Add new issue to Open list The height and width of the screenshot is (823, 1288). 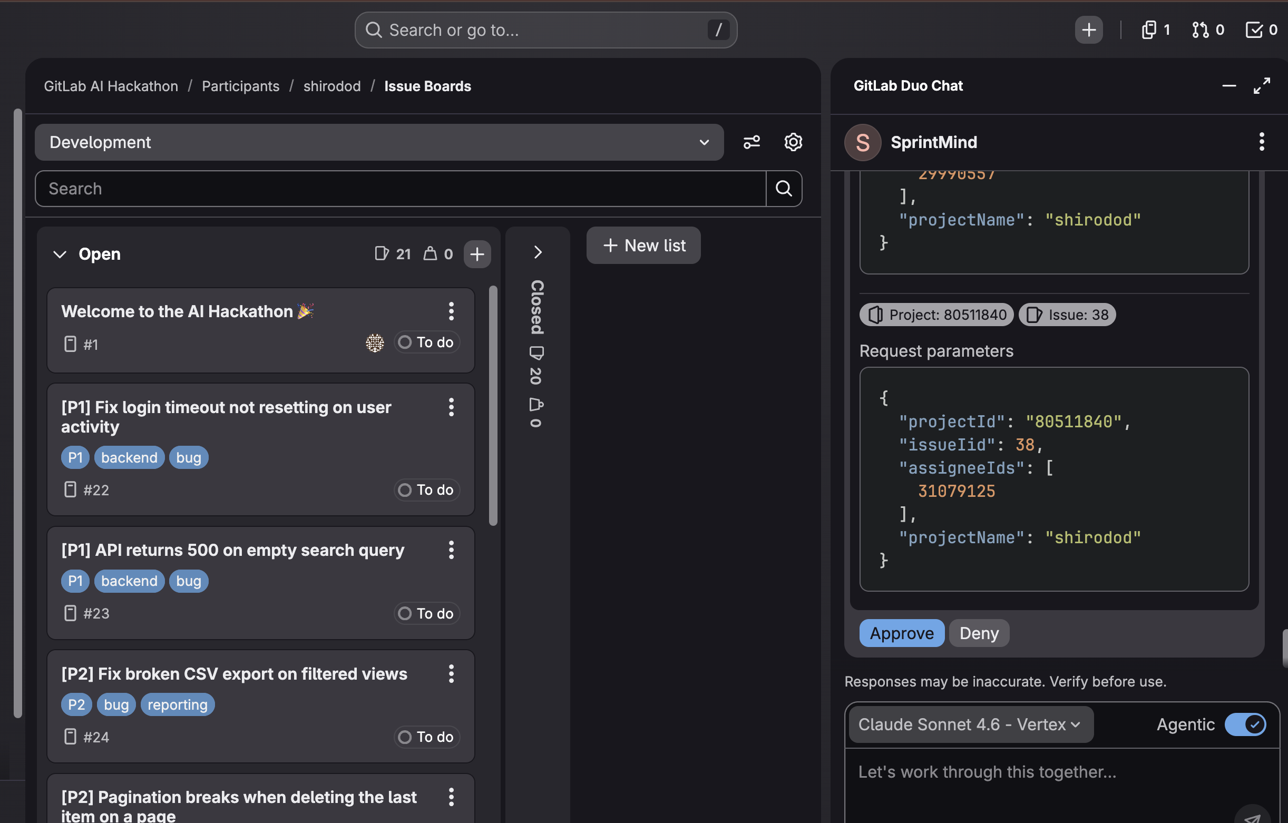point(476,254)
